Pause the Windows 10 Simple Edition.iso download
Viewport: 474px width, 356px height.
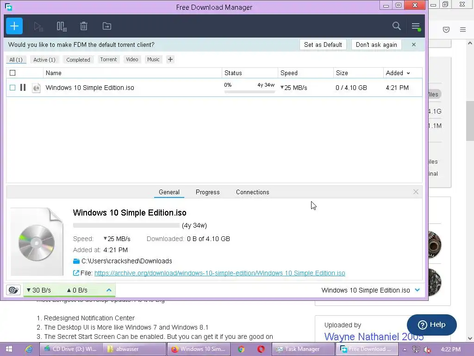pos(23,88)
